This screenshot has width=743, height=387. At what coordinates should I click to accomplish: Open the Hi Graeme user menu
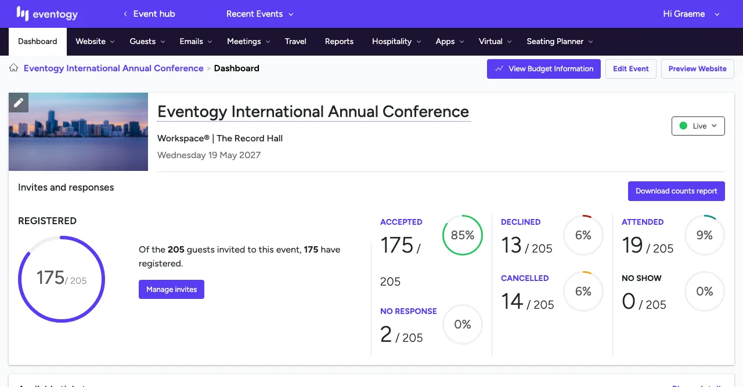(691, 14)
